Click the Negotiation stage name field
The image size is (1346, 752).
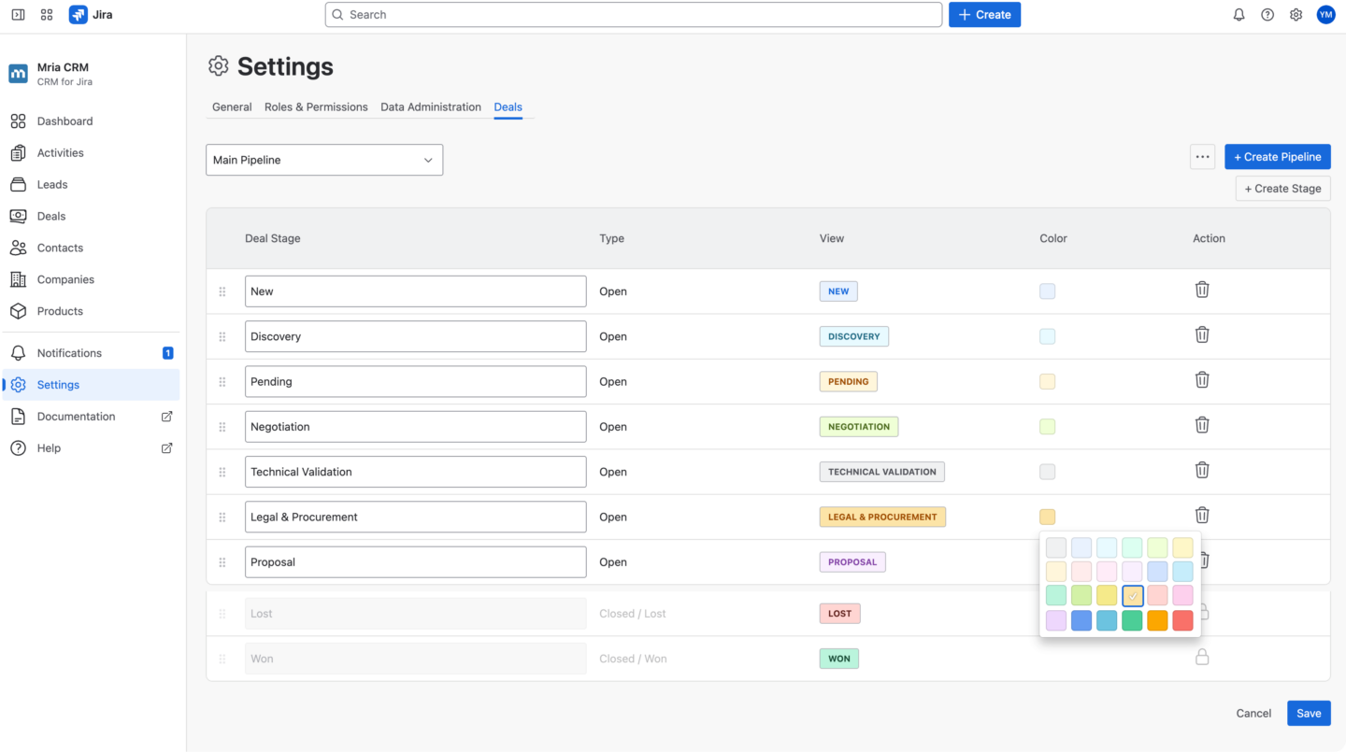415,426
